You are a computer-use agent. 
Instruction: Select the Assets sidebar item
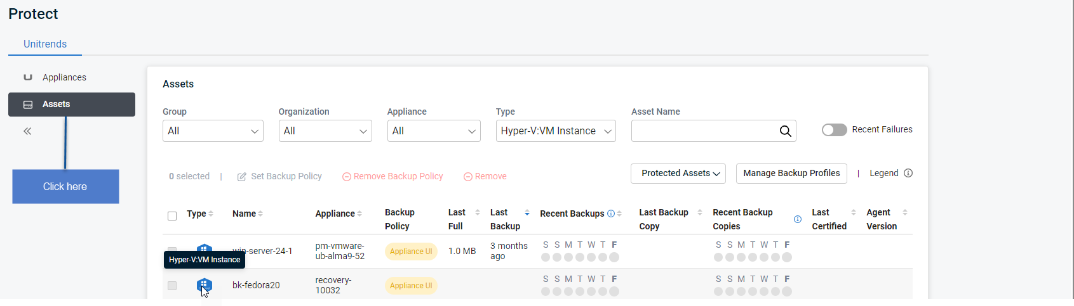(72, 105)
